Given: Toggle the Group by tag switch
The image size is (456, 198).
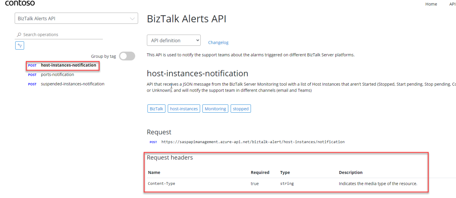Looking at the screenshot, I should 127,56.
